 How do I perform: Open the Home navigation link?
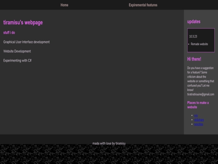click(64, 5)
